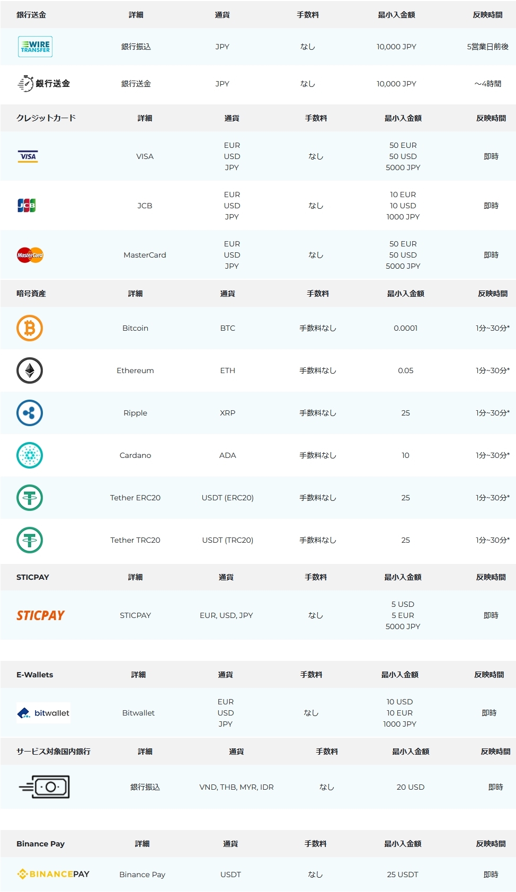The width and height of the screenshot is (516, 892).
Task: Select the 銀行送金 stopwatch icon
Action: [25, 84]
